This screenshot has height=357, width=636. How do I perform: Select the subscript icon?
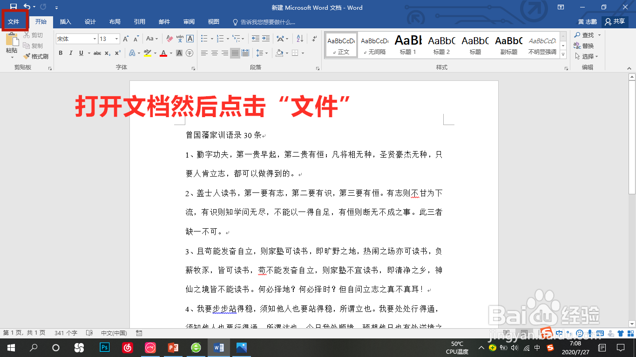coord(108,53)
